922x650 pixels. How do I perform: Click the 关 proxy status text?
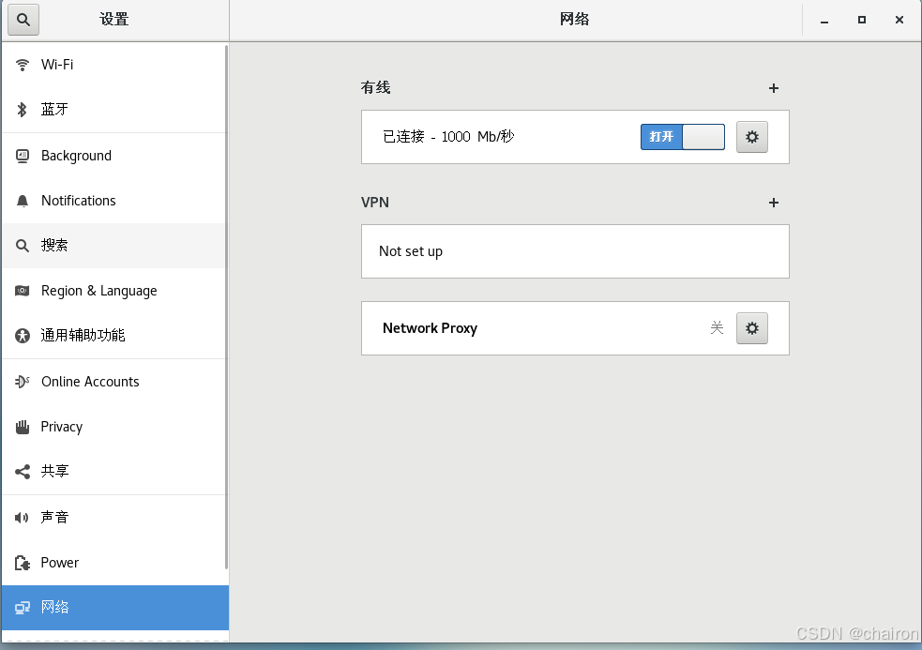coord(717,328)
